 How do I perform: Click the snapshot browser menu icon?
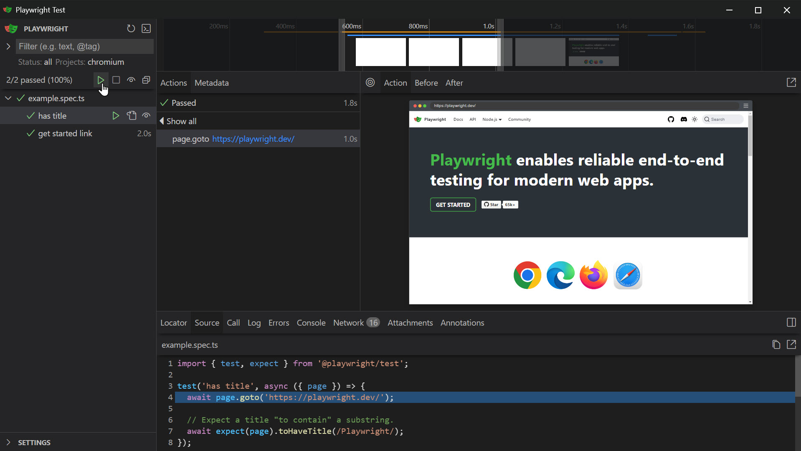pos(745,106)
